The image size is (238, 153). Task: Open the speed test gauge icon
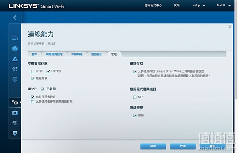(x=15, y=79)
